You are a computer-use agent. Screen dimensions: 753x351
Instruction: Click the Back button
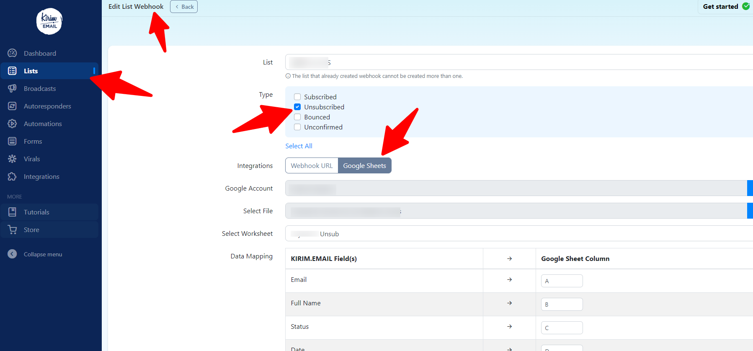pyautogui.click(x=184, y=7)
